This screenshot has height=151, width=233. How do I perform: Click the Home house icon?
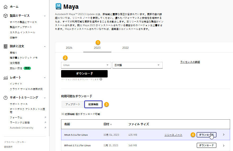(x=6, y=7)
